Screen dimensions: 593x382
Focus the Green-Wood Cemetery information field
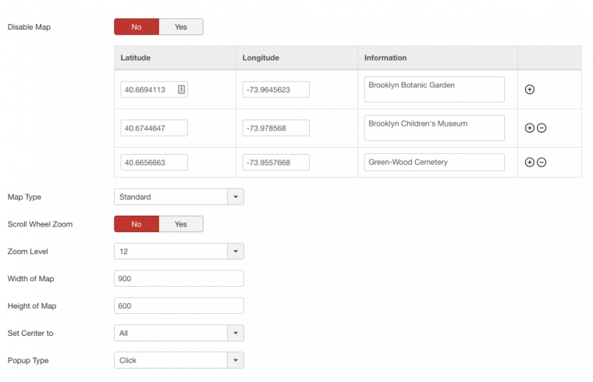pyautogui.click(x=434, y=162)
